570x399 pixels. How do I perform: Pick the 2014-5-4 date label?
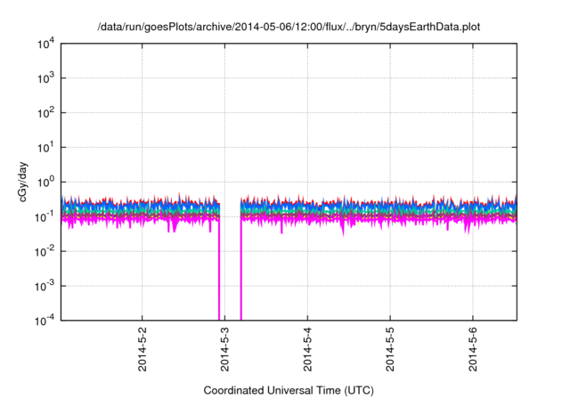click(x=307, y=350)
